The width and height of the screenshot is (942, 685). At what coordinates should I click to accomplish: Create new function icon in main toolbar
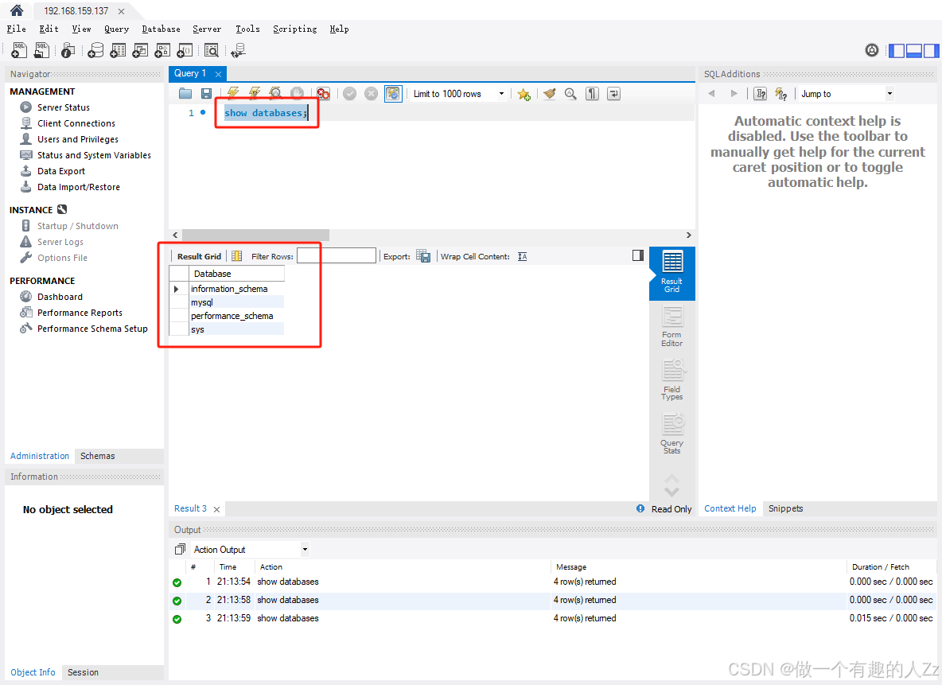coord(185,50)
